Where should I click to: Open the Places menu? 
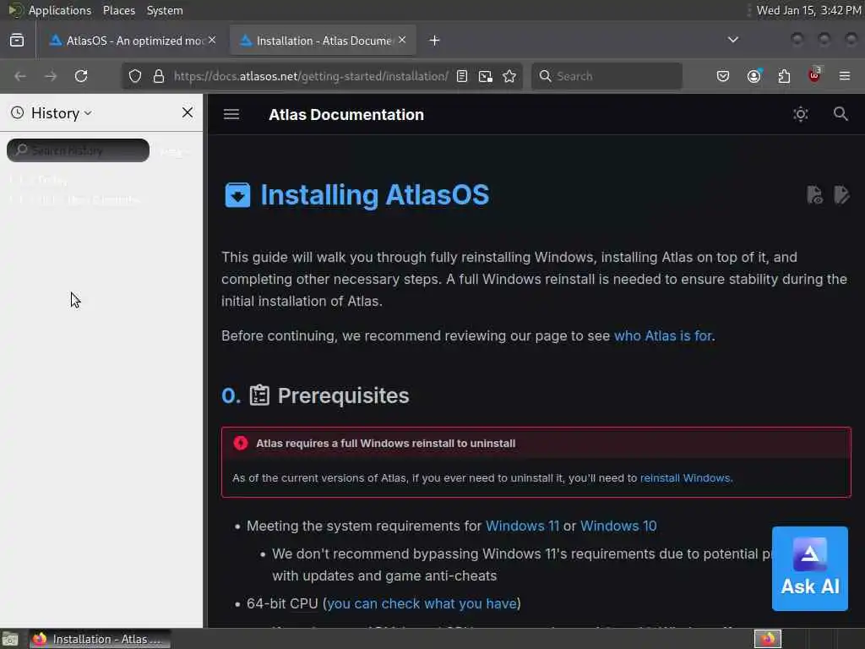pos(118,10)
